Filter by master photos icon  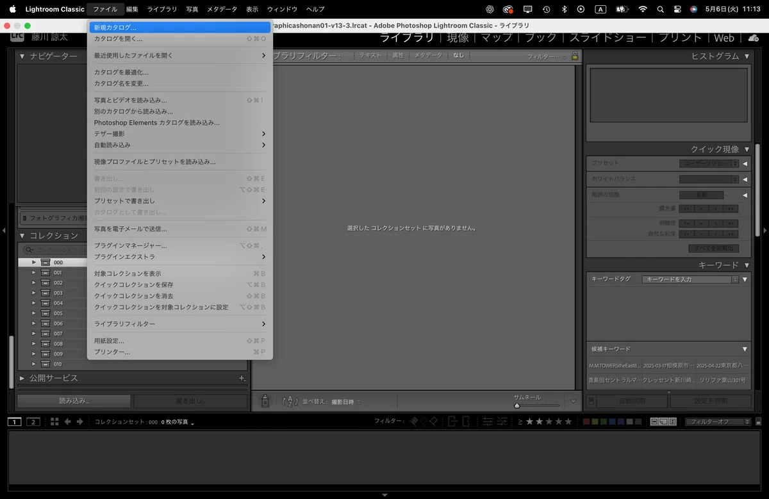pos(654,421)
